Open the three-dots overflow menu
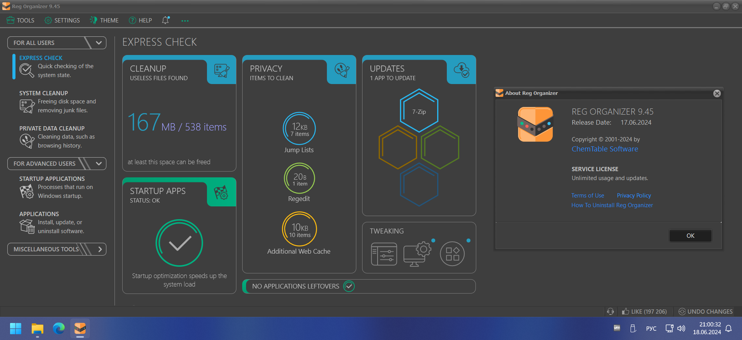 coord(185,21)
